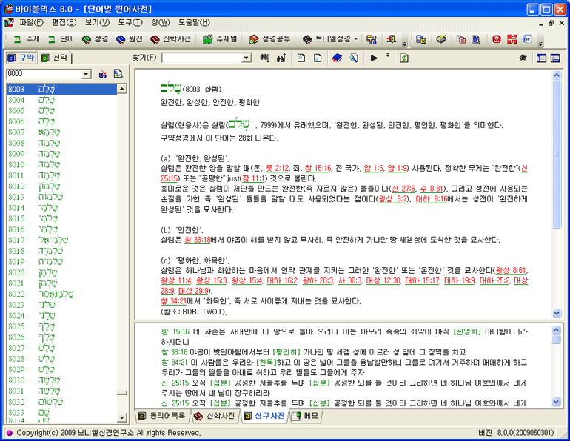Click the previous page document icon
Image resolution: width=570 pixels, height=441 pixels.
[301, 58]
